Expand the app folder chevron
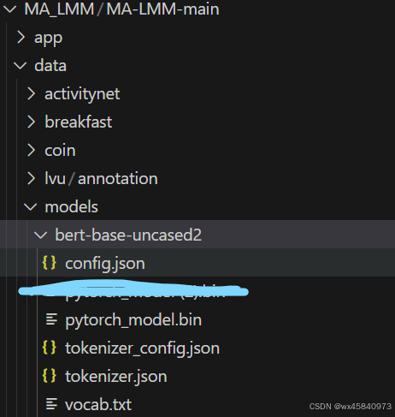Viewport: 395px width, 417px height. click(21, 38)
